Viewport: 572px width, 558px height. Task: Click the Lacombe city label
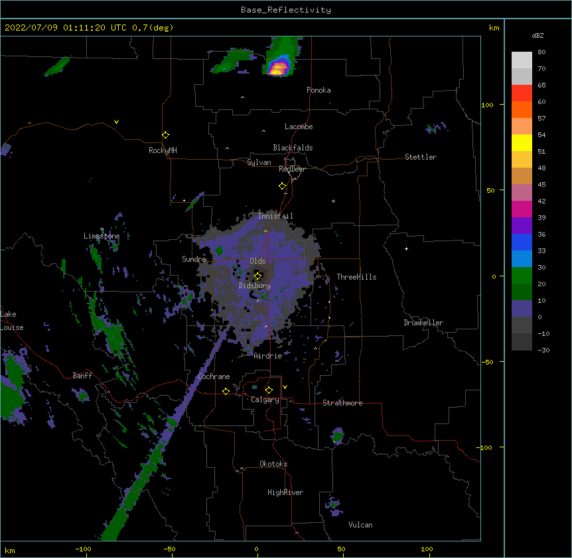(299, 127)
